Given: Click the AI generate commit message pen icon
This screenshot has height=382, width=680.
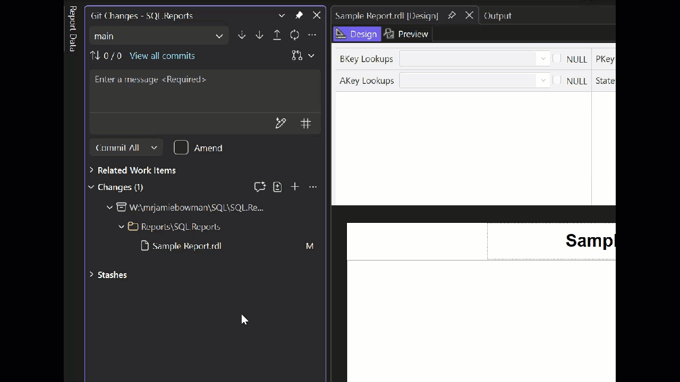Looking at the screenshot, I should (280, 123).
